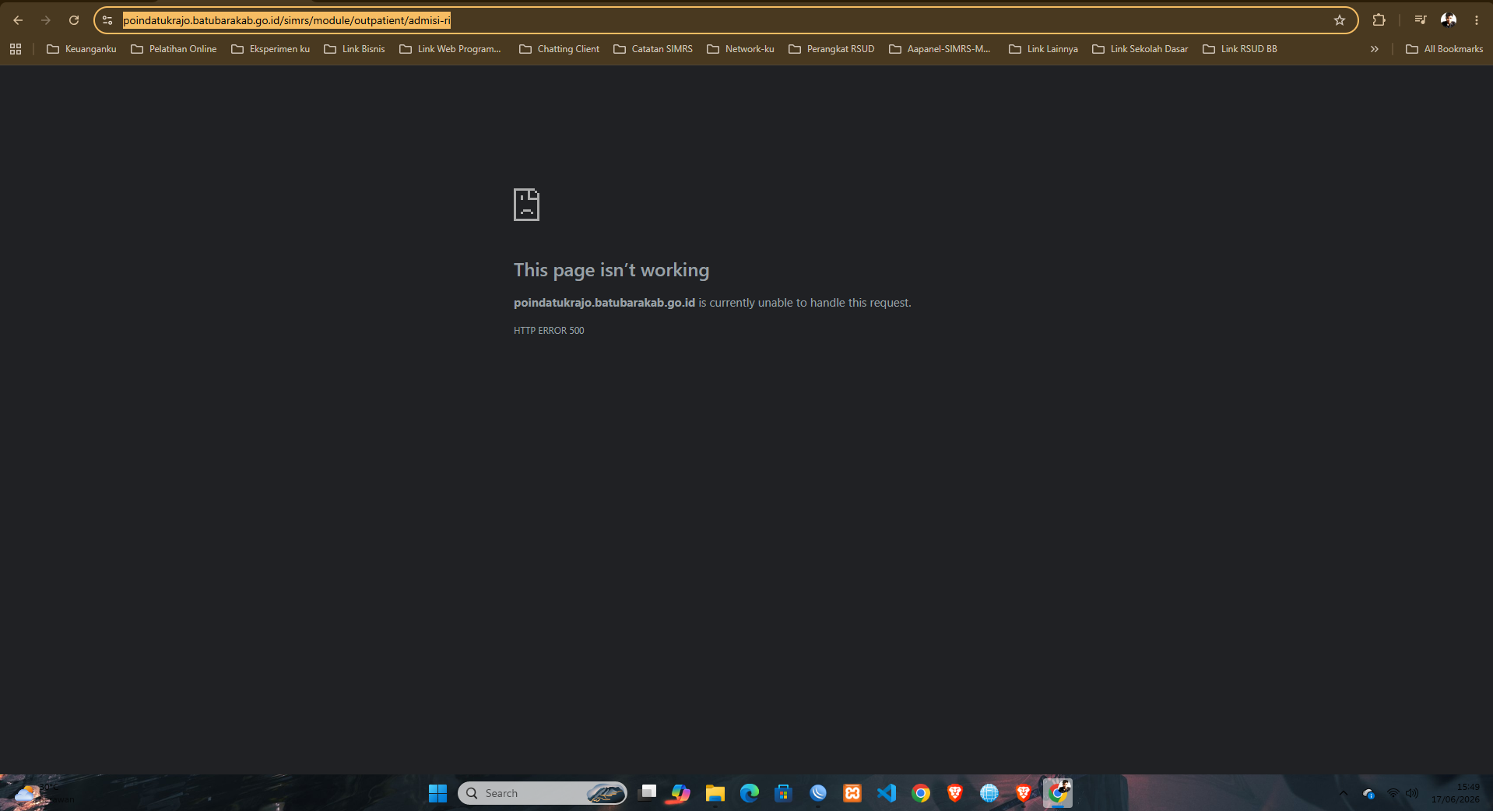Open XAMPP from the taskbar
This screenshot has width=1493, height=811.
(852, 793)
